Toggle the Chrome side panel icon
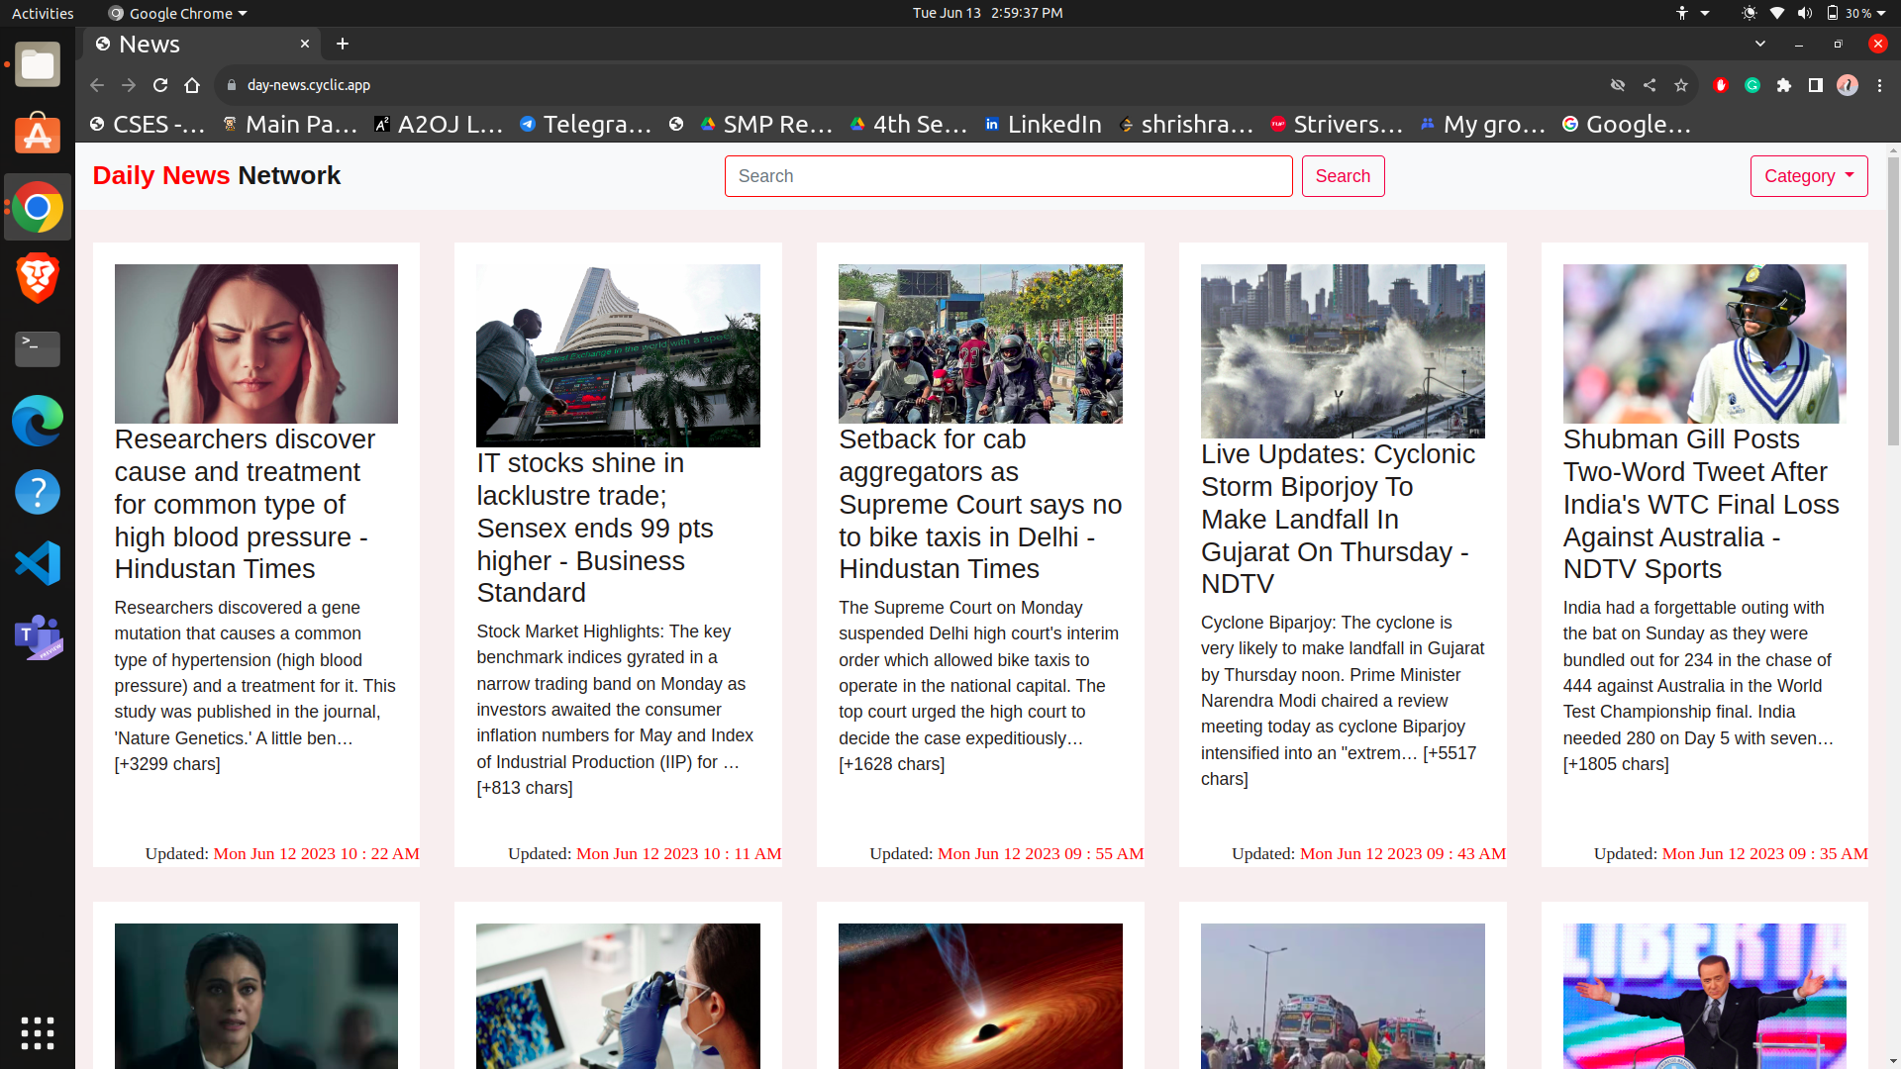The image size is (1901, 1069). coord(1816,85)
